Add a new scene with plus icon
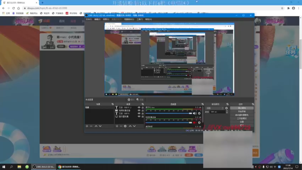The width and height of the screenshot is (302, 170). pos(87,126)
